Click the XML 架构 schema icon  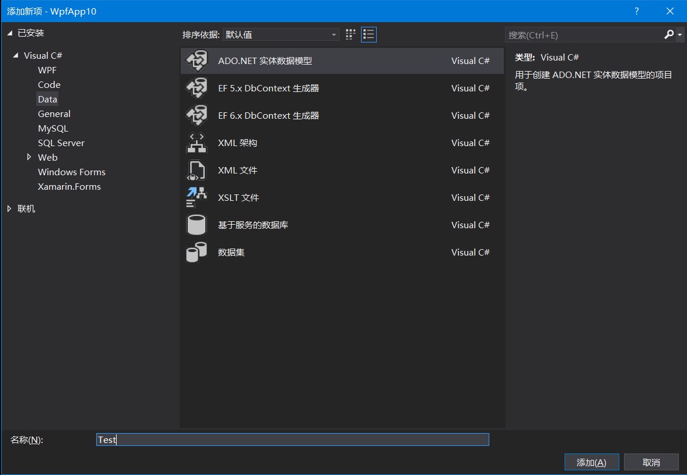(197, 143)
